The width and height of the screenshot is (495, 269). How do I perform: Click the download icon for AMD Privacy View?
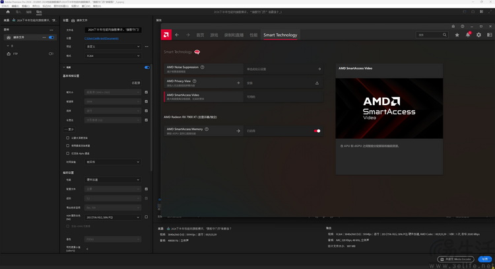[317, 83]
